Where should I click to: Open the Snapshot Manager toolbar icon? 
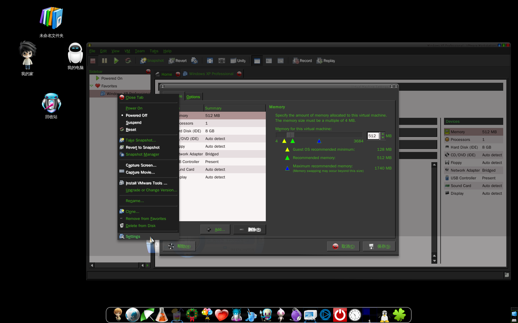click(194, 61)
